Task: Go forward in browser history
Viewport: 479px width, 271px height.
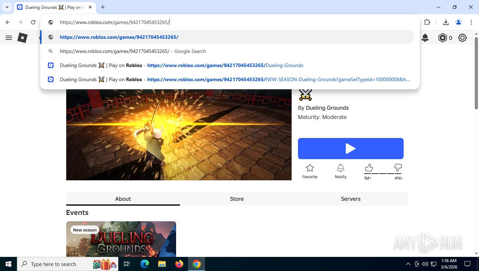Action: 20,22
